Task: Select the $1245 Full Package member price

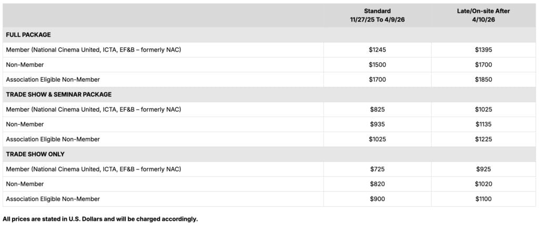Action: point(377,50)
